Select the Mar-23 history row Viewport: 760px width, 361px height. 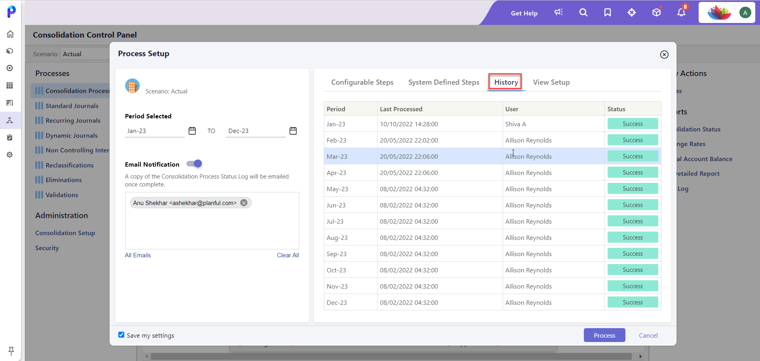click(x=492, y=156)
